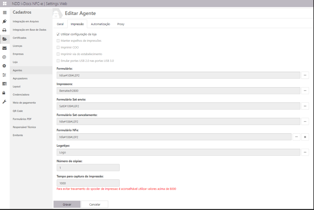Image resolution: width=314 pixels, height=210 pixels.
Task: Click Tempo para captura da impressão field
Action: 88,183
